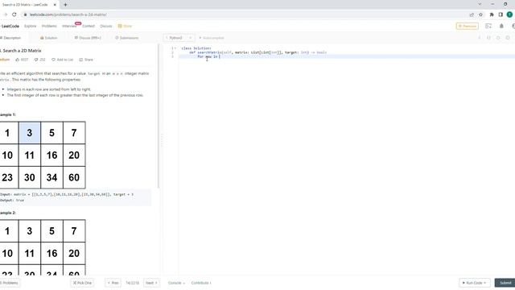Visit the Store link
Image resolution: width=515 pixels, height=290 pixels.
click(x=126, y=26)
